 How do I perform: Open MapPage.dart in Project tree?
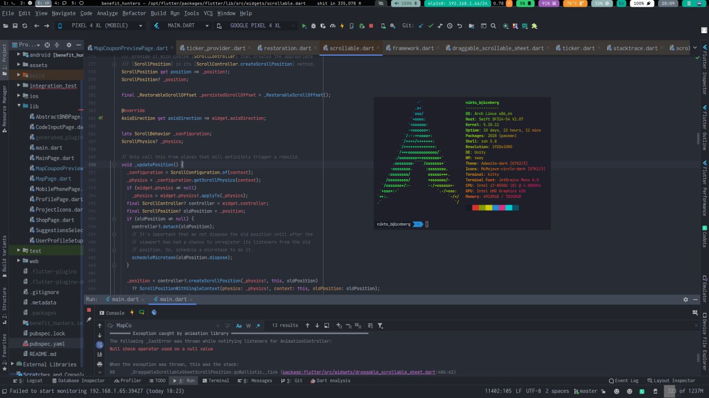(53, 179)
